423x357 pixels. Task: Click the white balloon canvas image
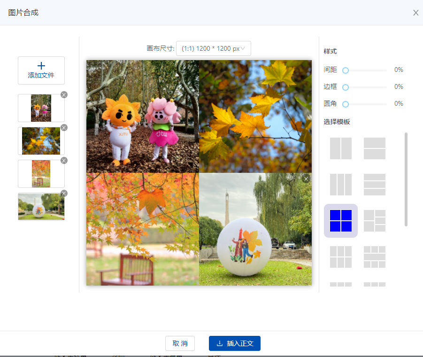(255, 229)
